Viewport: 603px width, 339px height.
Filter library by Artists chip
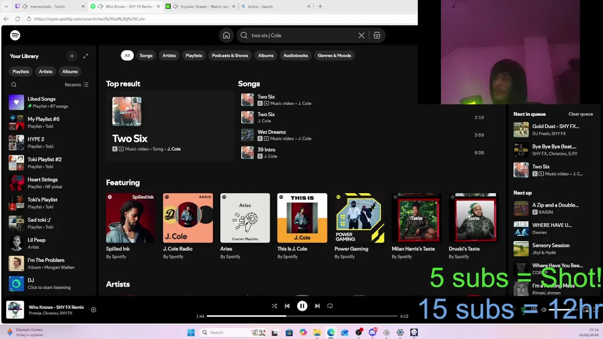pos(46,72)
